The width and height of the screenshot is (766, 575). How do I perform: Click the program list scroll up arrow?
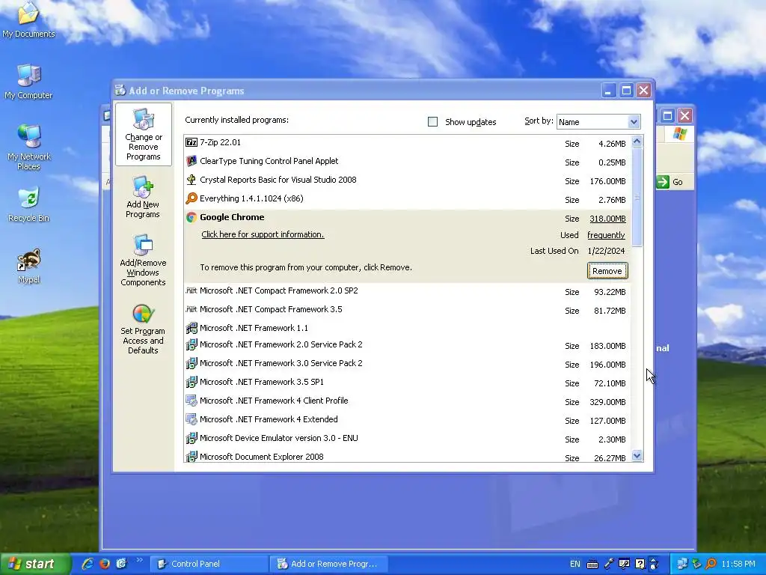pyautogui.click(x=637, y=142)
